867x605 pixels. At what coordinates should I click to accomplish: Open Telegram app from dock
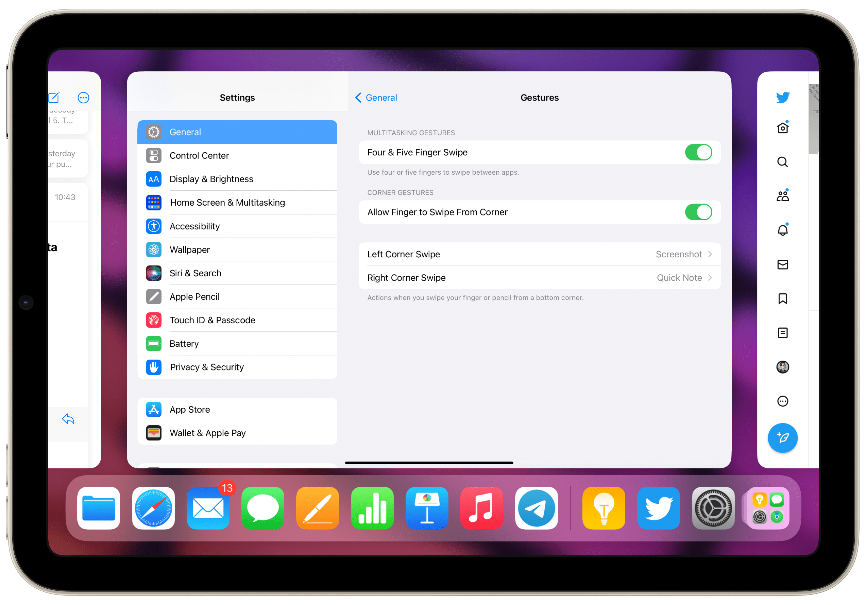pos(537,508)
